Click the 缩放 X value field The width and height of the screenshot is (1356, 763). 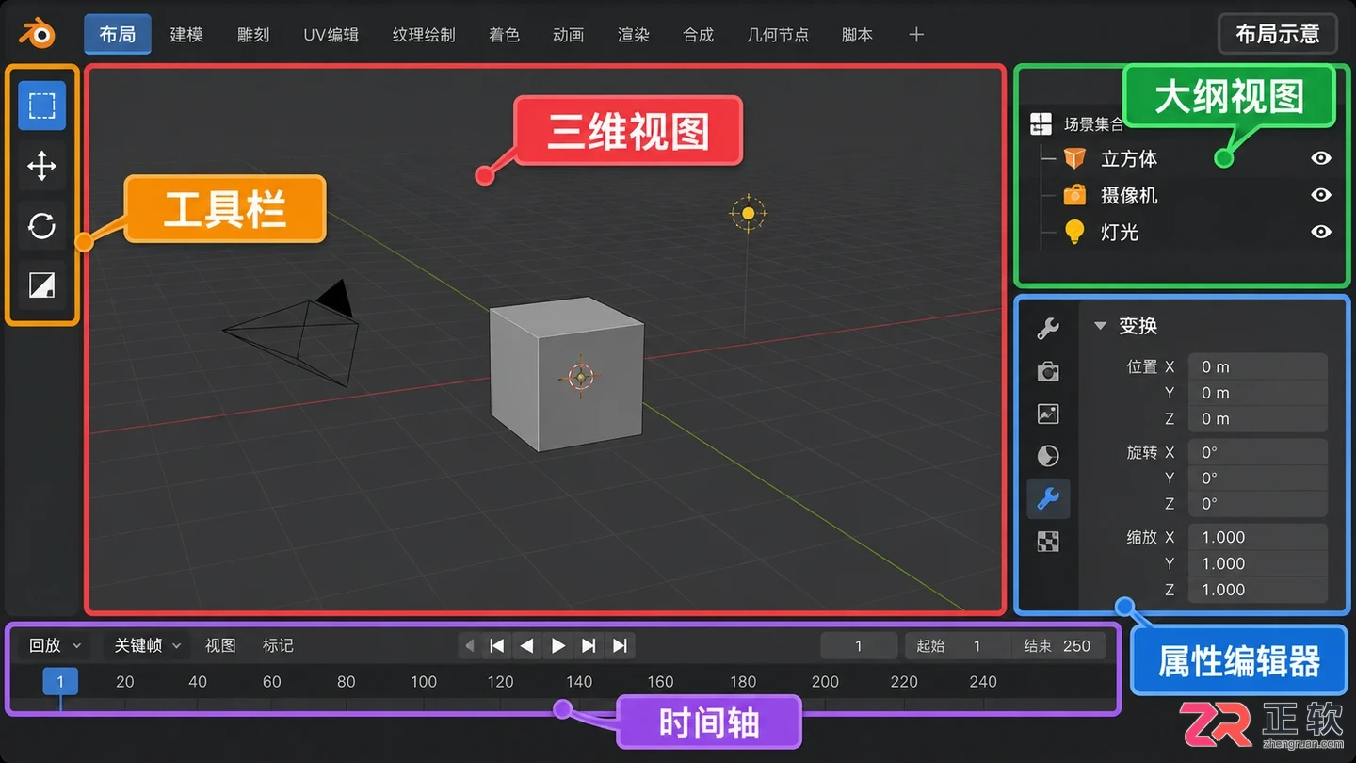point(1257,537)
